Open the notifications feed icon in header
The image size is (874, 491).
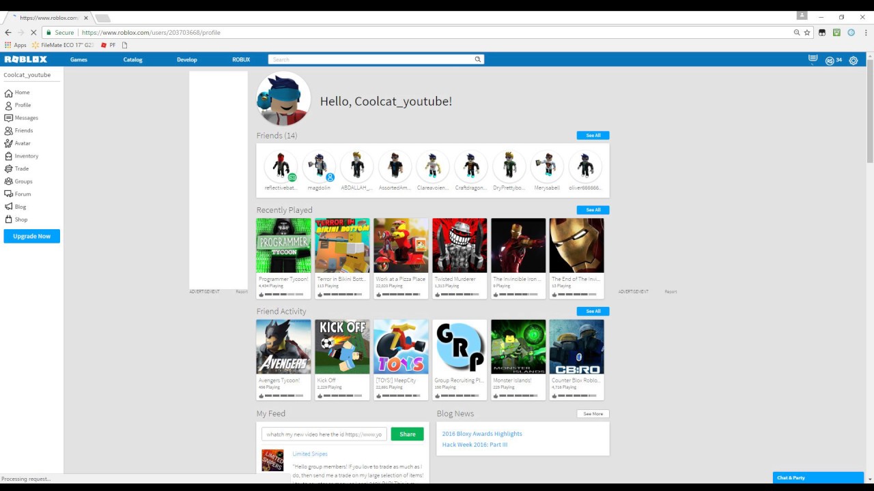tap(813, 59)
